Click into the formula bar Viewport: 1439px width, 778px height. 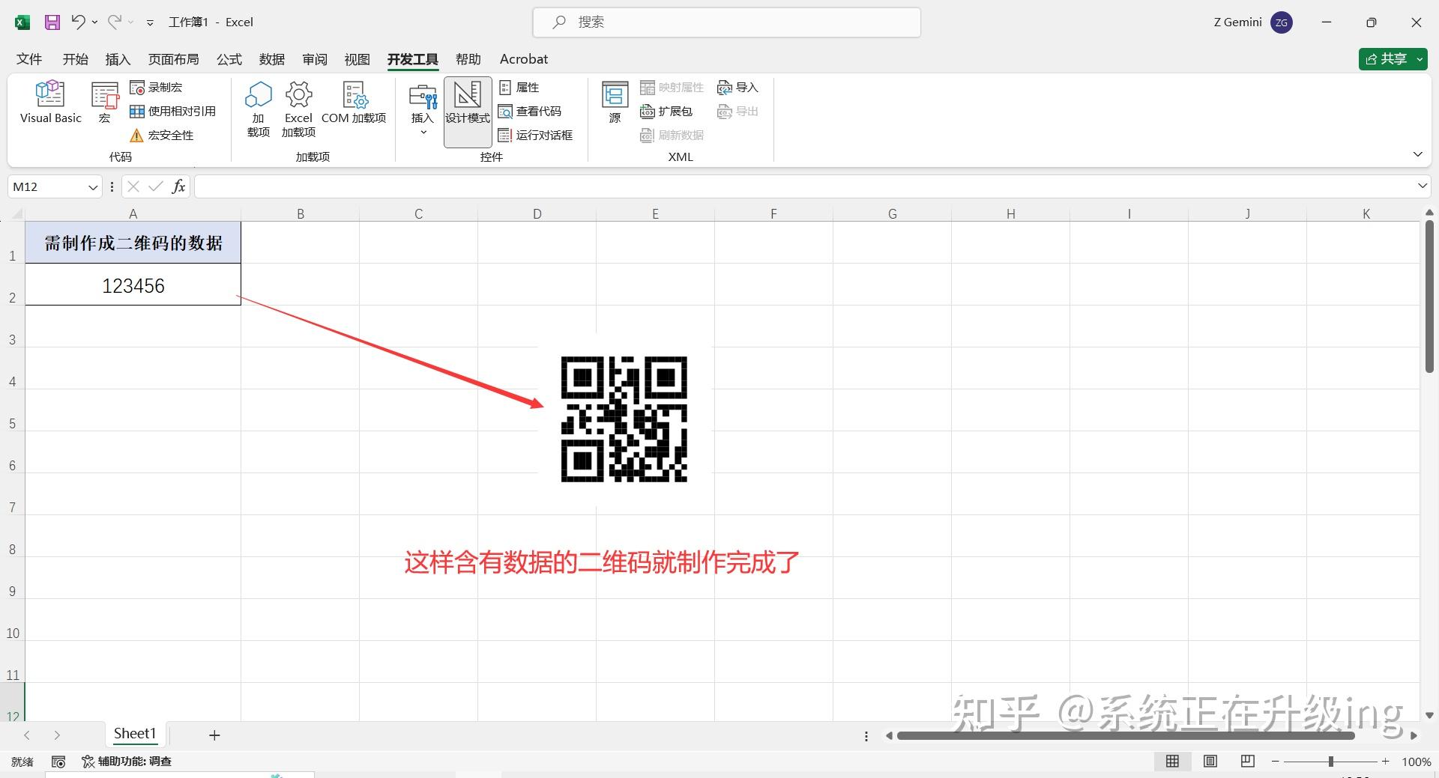point(804,186)
